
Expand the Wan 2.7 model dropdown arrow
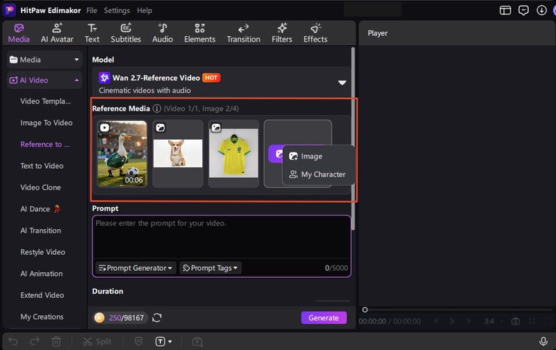[342, 83]
